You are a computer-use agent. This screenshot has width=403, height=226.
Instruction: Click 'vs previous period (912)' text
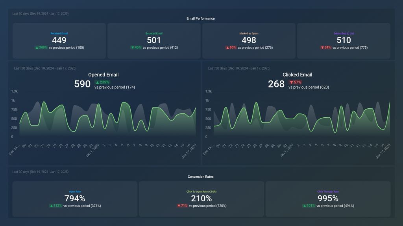(161, 47)
